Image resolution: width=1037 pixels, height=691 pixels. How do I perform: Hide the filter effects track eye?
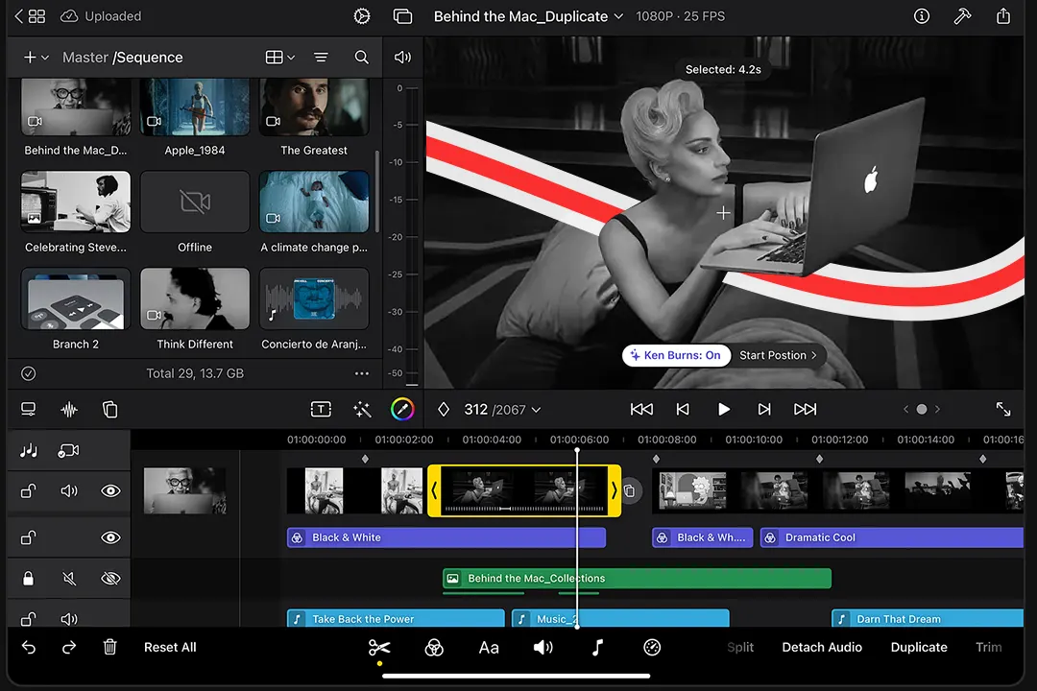[x=110, y=537]
